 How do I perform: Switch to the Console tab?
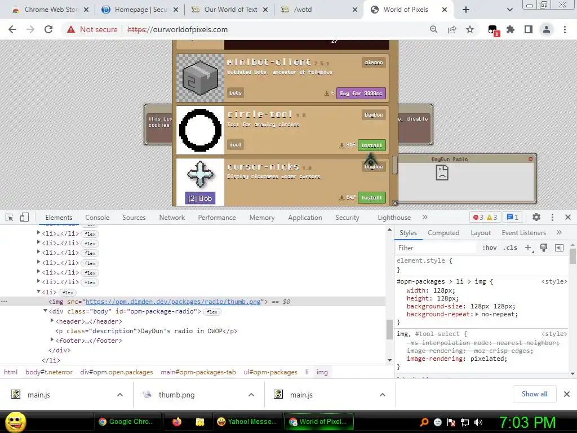(97, 218)
